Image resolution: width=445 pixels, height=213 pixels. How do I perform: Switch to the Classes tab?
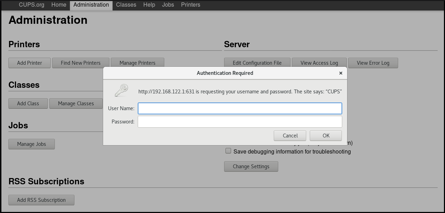click(126, 5)
